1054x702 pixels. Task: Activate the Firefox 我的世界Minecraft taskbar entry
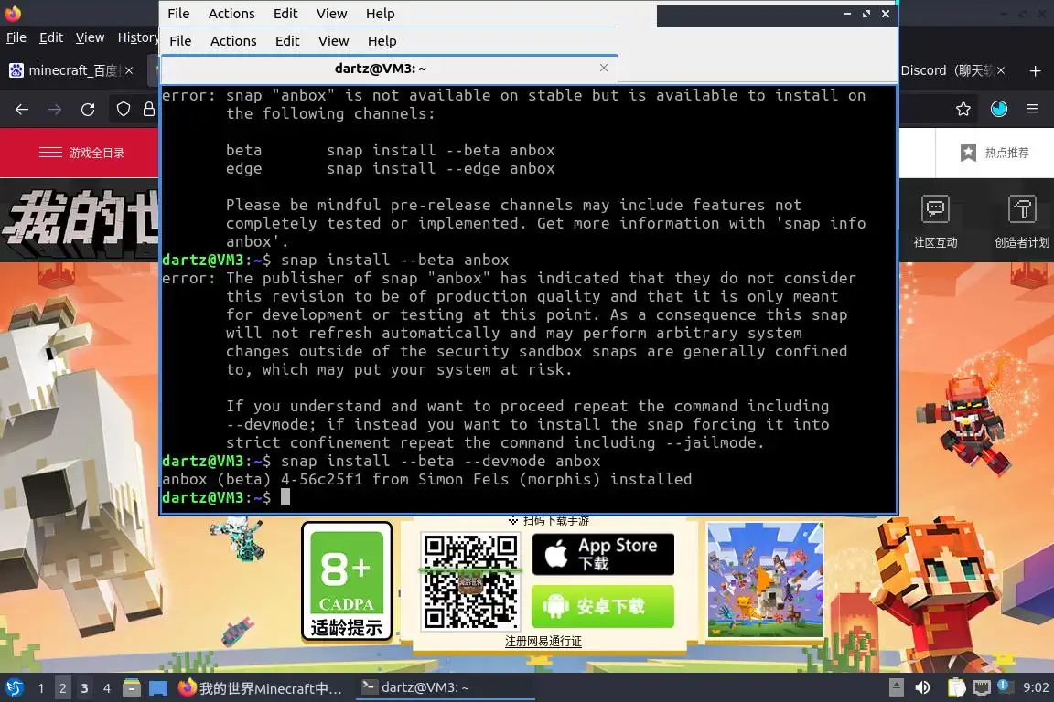[261, 688]
